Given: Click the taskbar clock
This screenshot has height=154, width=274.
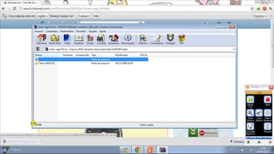Looking at the screenshot, I should pyautogui.click(x=262, y=150).
